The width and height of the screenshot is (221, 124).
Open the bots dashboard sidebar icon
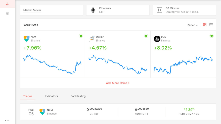7,4
